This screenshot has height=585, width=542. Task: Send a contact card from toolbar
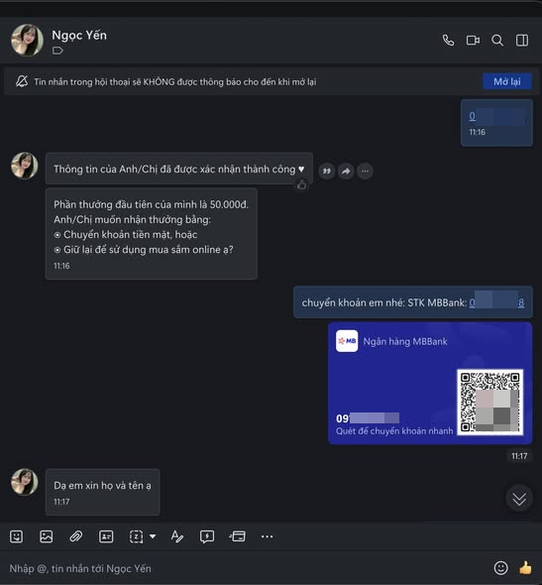[106, 536]
